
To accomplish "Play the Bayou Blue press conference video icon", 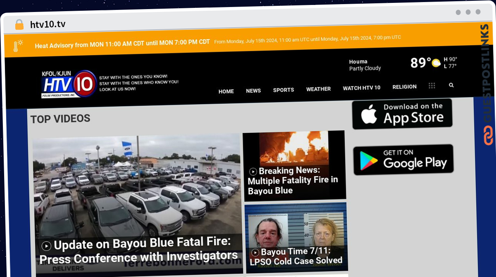I will 46,246.
